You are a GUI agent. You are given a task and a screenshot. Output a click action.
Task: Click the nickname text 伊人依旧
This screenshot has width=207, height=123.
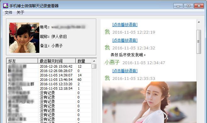pos(59,36)
